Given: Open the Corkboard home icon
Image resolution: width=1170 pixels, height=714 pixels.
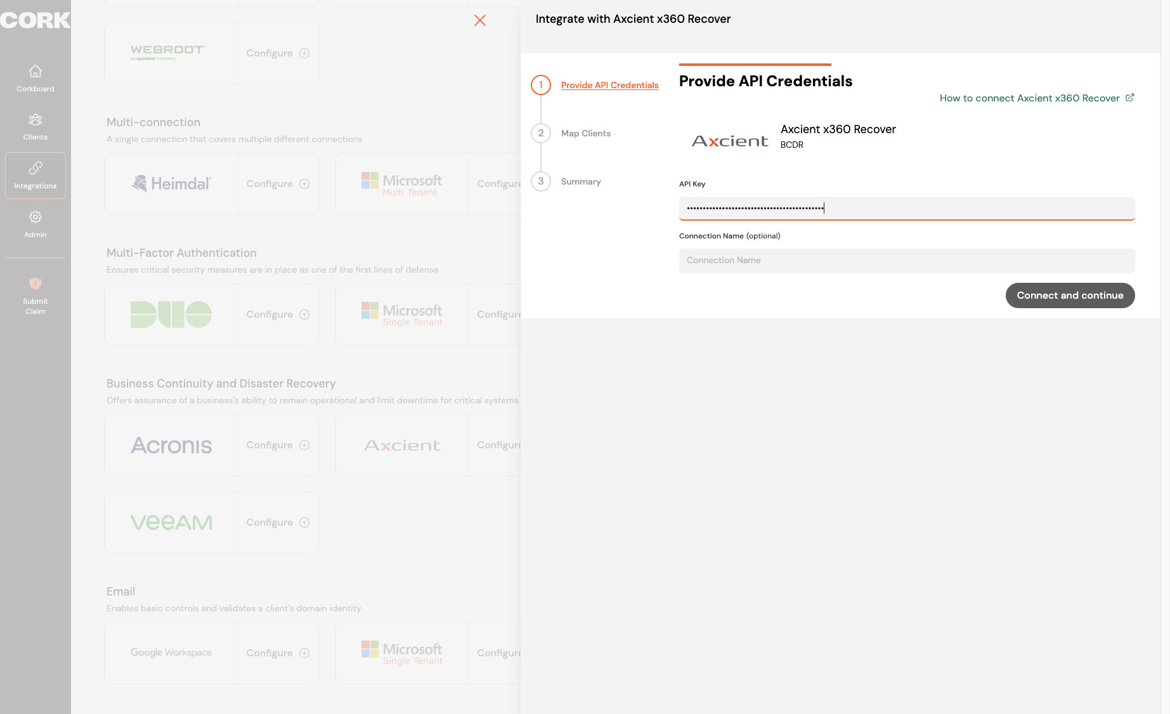Looking at the screenshot, I should (36, 71).
